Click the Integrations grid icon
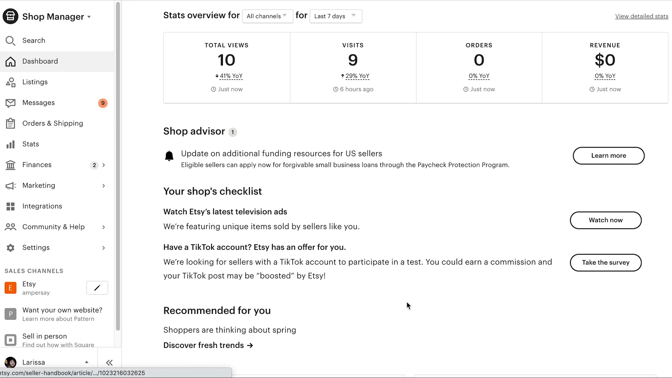 tap(10, 206)
